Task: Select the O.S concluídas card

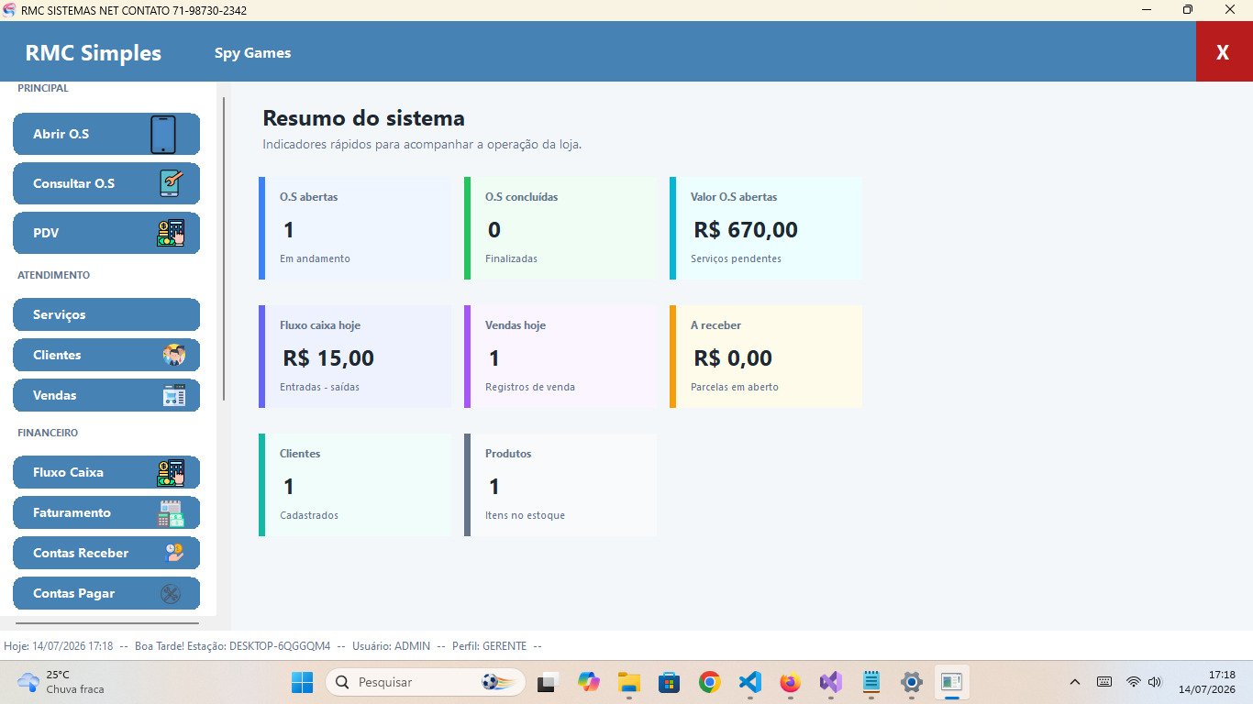Action: 560,228
